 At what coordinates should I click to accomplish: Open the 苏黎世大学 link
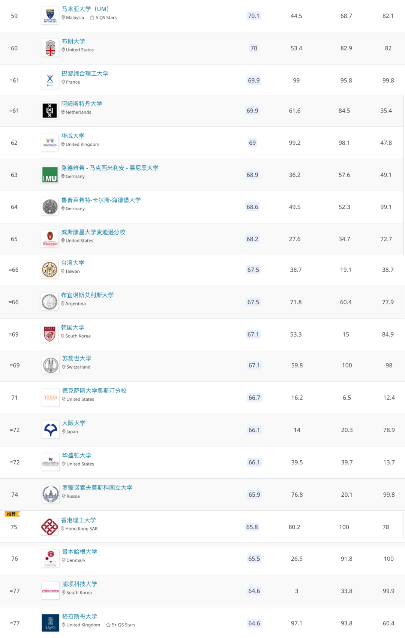76,358
